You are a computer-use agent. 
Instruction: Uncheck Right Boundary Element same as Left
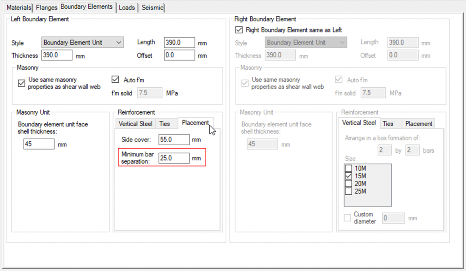(239, 30)
